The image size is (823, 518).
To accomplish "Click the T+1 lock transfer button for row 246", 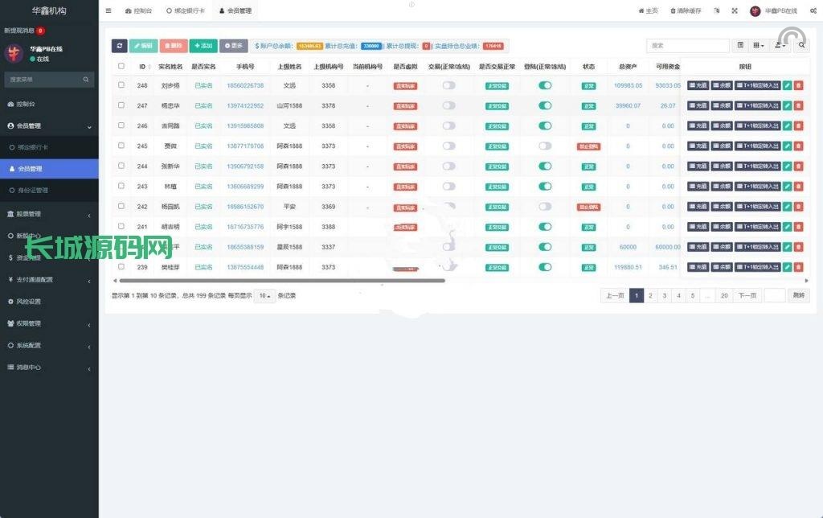I will tap(757, 125).
